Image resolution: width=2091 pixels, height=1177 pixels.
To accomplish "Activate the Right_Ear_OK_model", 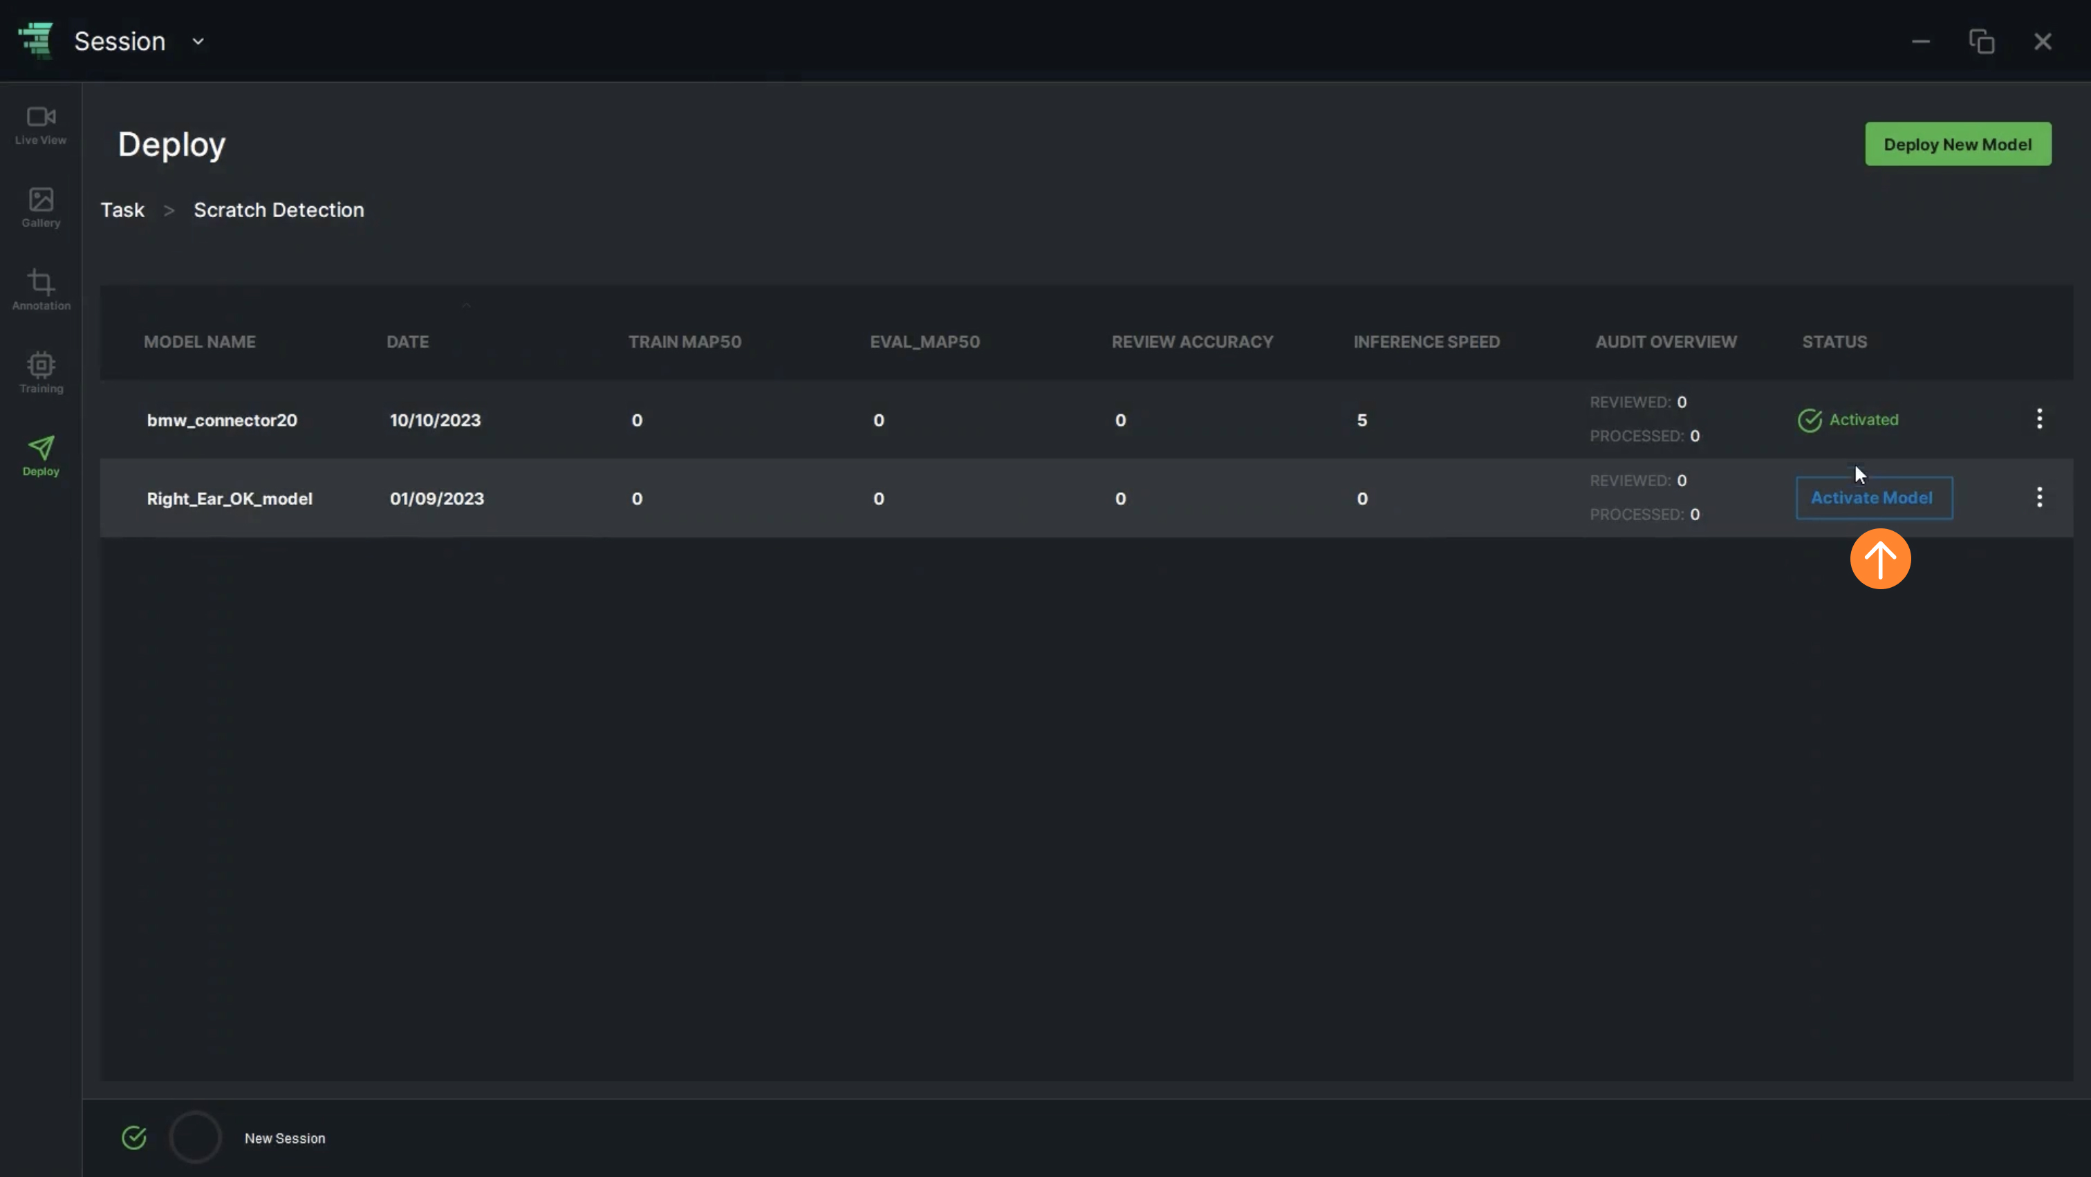I will coord(1873,498).
